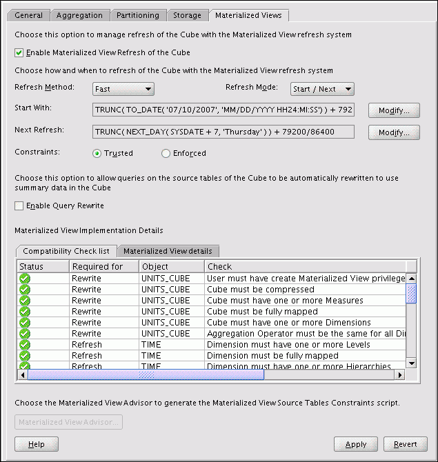Select 'Dimension must have one or more Levels' text
Screen dimensions: 438x462
[288, 345]
